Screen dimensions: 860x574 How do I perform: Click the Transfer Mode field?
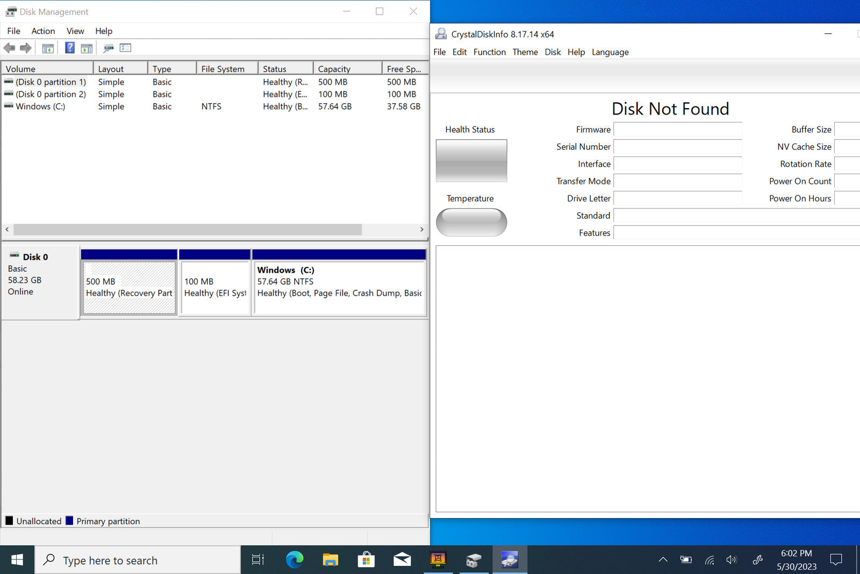[x=678, y=181]
